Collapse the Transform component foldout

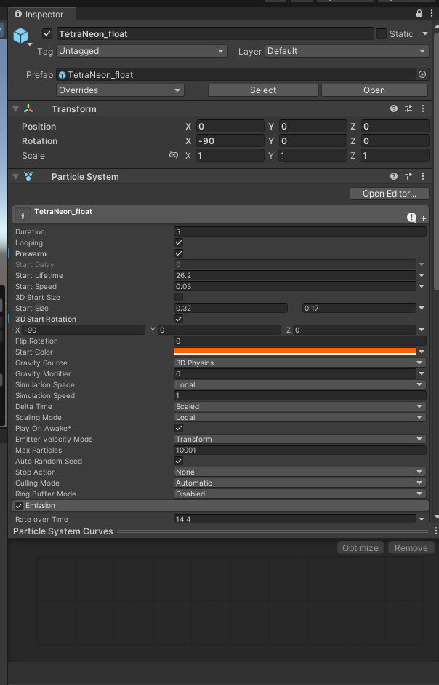(x=15, y=108)
